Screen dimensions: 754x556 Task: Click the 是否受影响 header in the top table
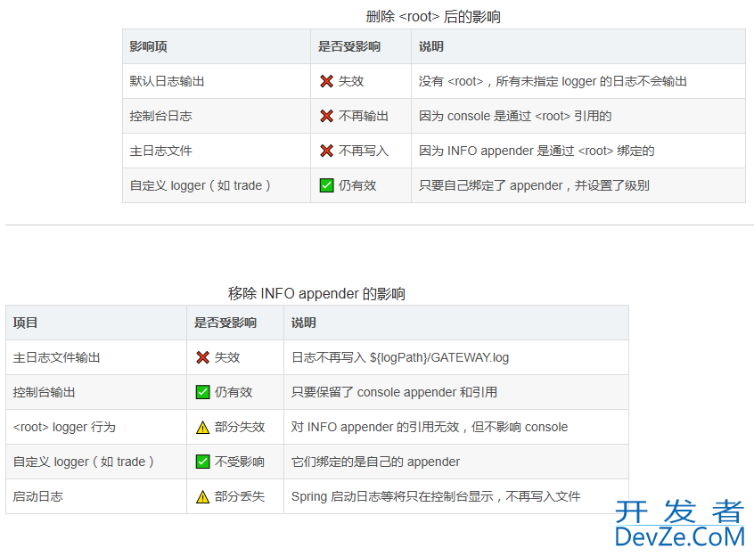[349, 46]
